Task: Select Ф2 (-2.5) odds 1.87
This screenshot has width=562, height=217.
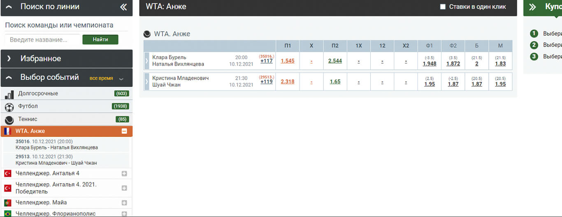Action: point(453,84)
